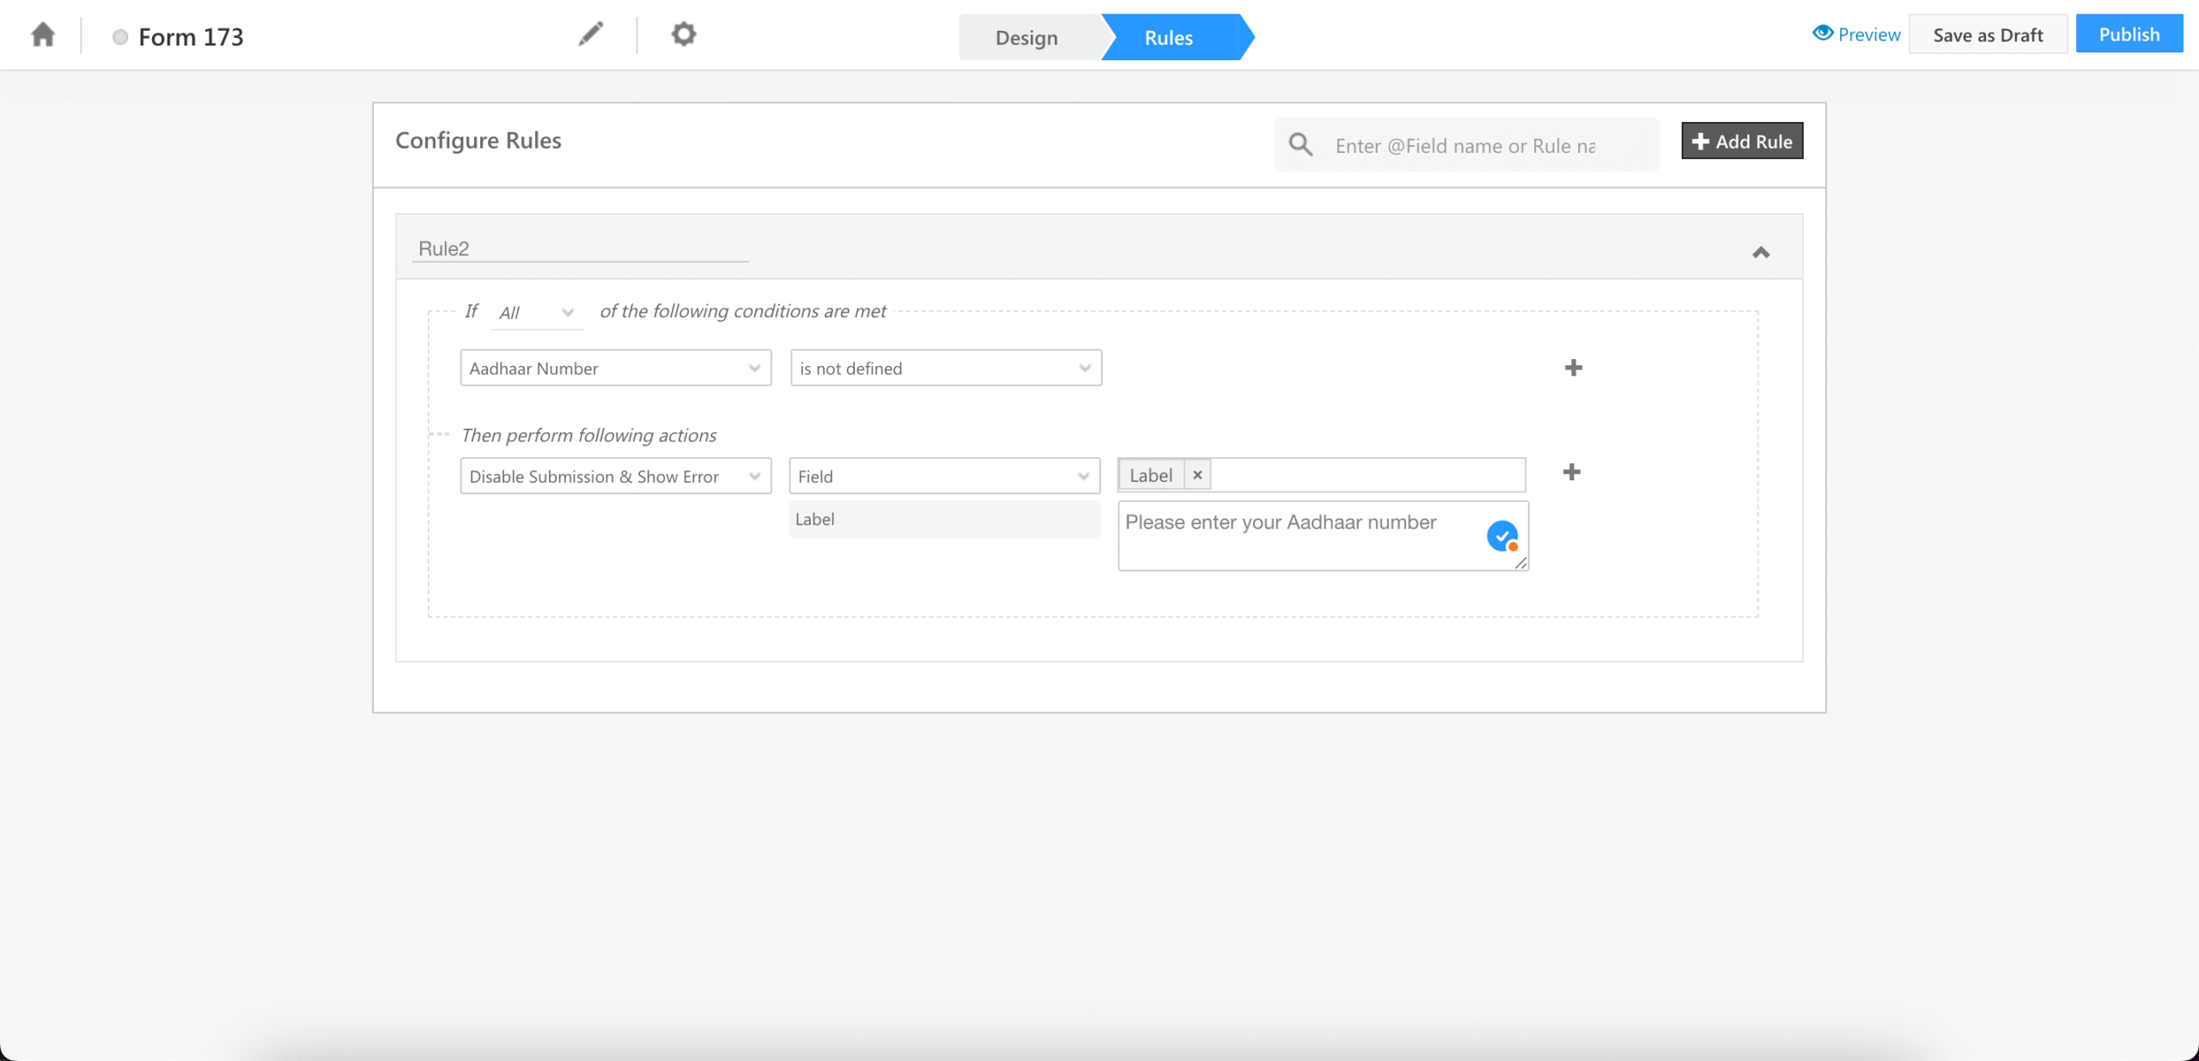Click Save as Draft button
The image size is (2199, 1061).
click(x=1988, y=35)
